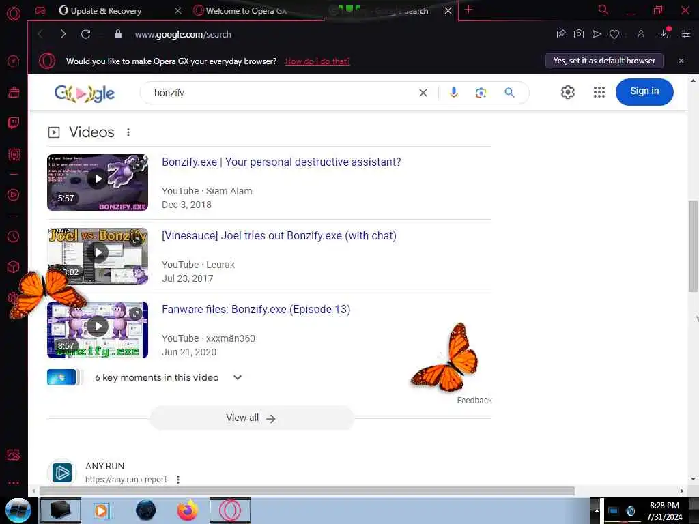Open Google quick settings gear

[x=567, y=92]
